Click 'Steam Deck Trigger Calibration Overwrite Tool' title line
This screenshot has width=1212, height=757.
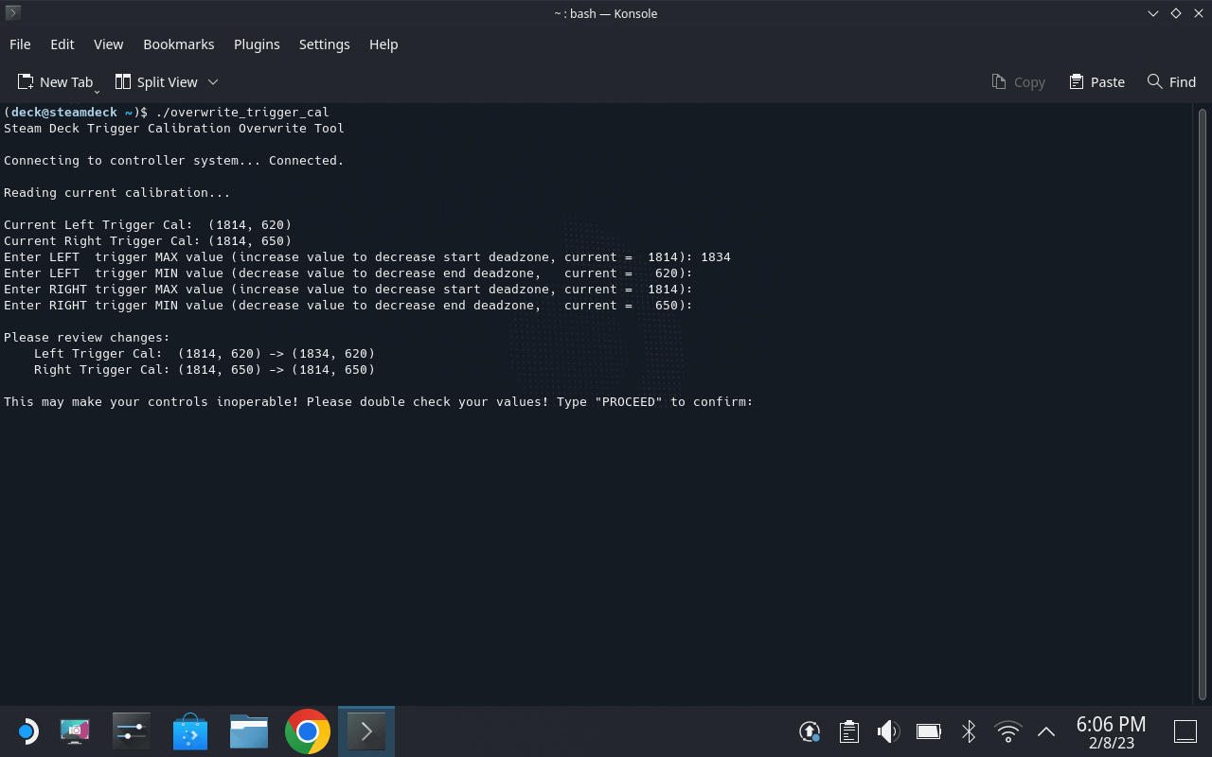pos(174,129)
